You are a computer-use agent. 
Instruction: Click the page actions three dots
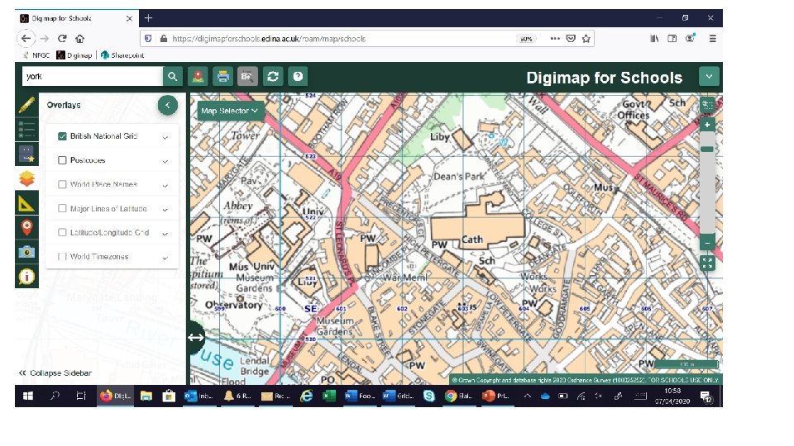pyautogui.click(x=555, y=39)
